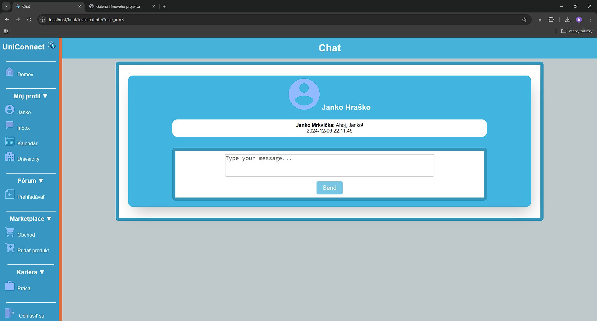
Task: Click Janko Hraško's large avatar picture
Action: (304, 94)
